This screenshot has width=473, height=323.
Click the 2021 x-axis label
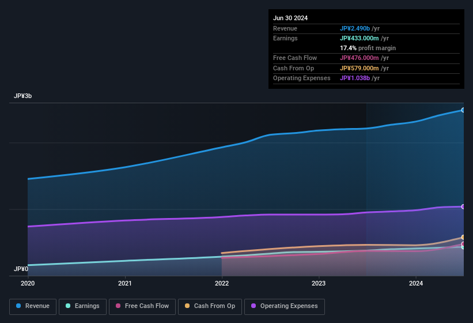(125, 283)
